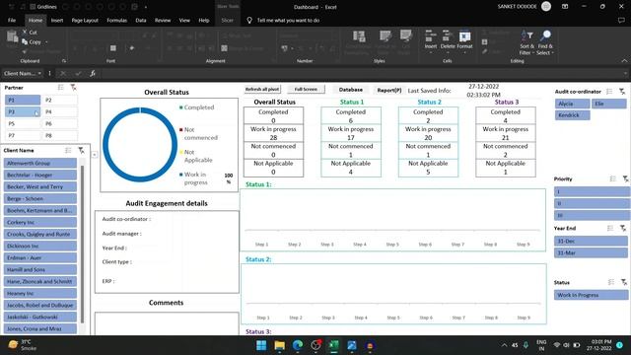The height and width of the screenshot is (355, 631).
Task: Open Sort & Filter
Action: tap(526, 42)
